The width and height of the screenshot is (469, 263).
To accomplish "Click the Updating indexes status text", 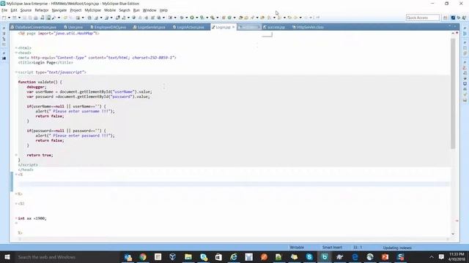I will [397, 248].
